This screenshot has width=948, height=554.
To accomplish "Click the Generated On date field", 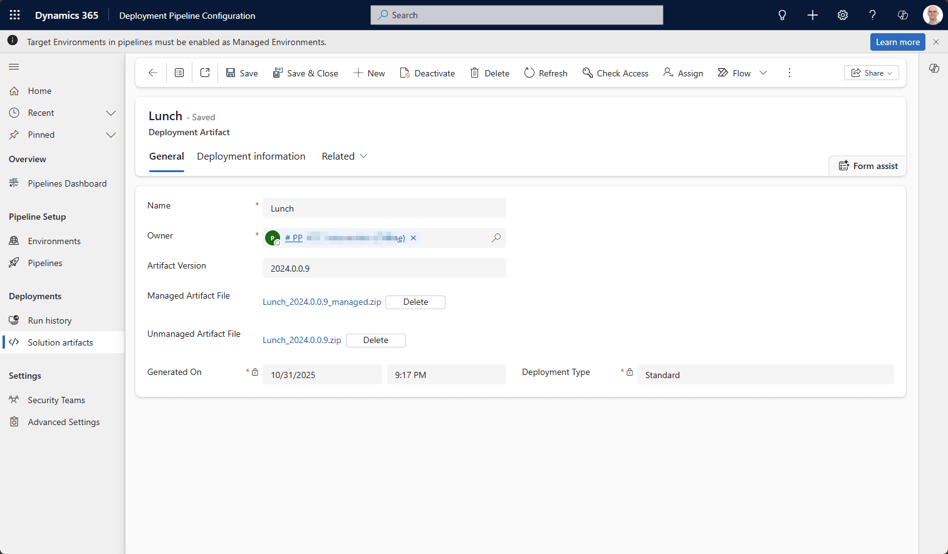I will 322,374.
